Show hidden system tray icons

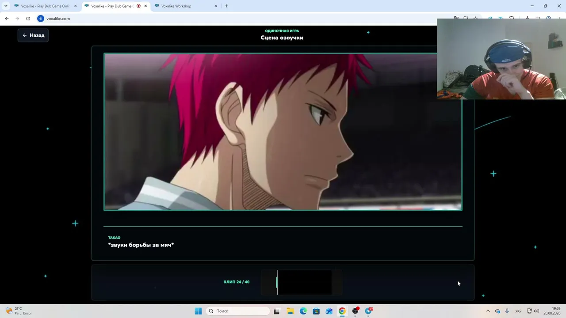(488, 311)
